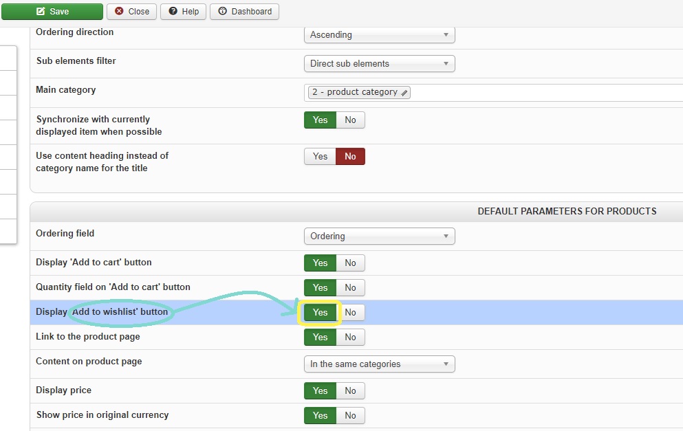This screenshot has height=431, width=683.
Task: Click the pencil icon on product category tag
Action: click(404, 92)
